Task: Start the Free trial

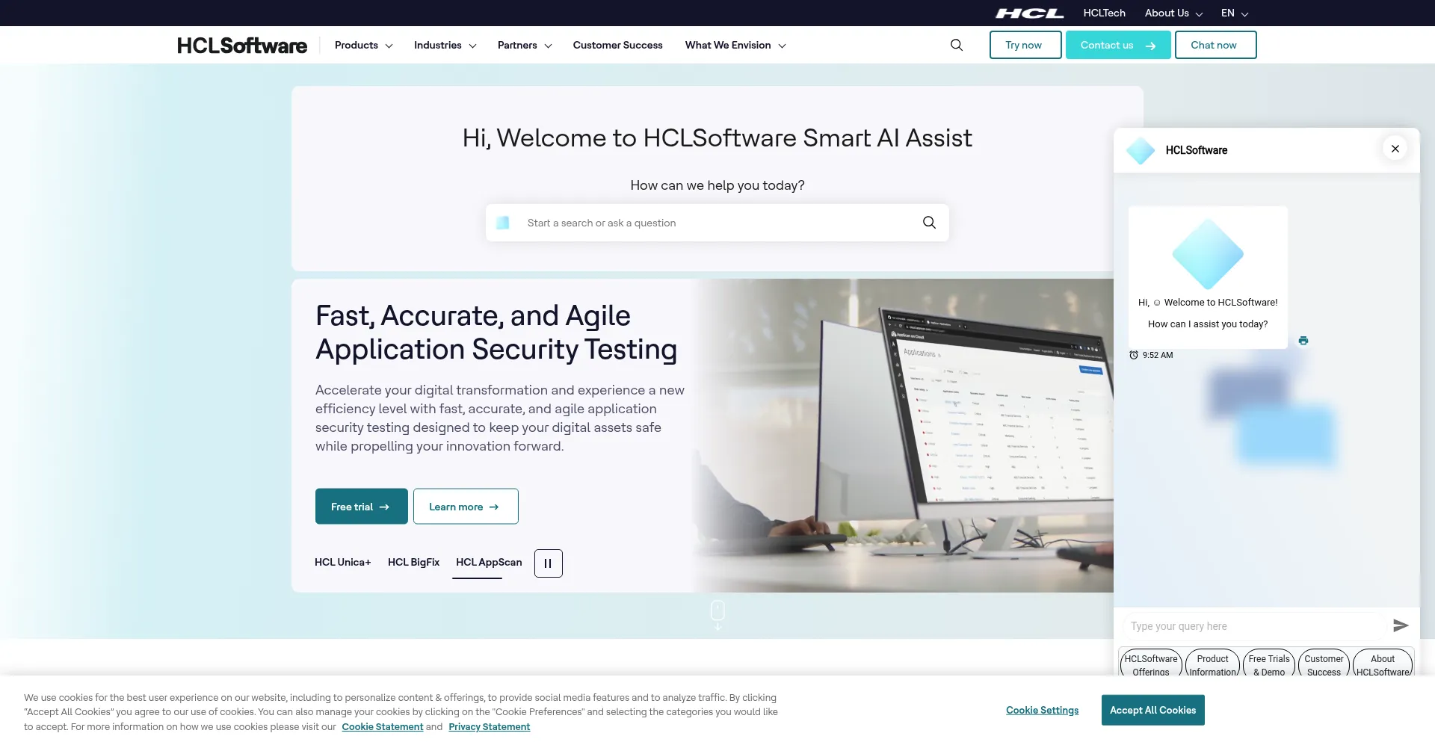Action: [x=362, y=507]
